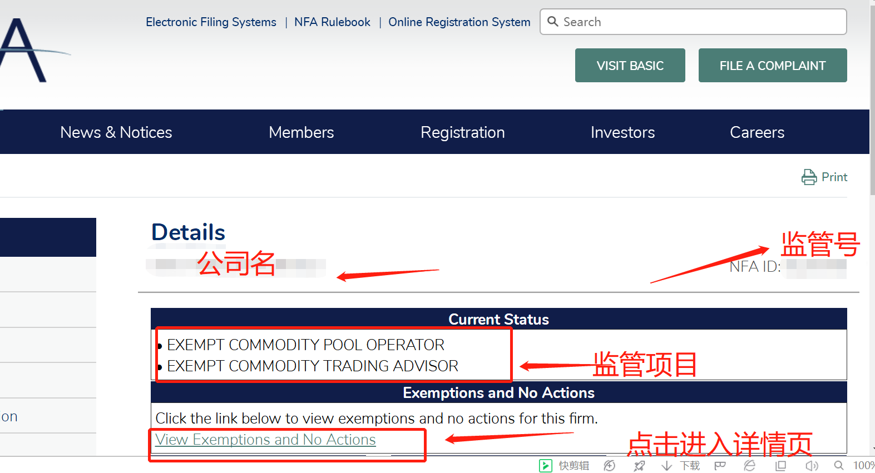The width and height of the screenshot is (875, 473).
Task: Open Investors menu
Action: click(x=623, y=132)
